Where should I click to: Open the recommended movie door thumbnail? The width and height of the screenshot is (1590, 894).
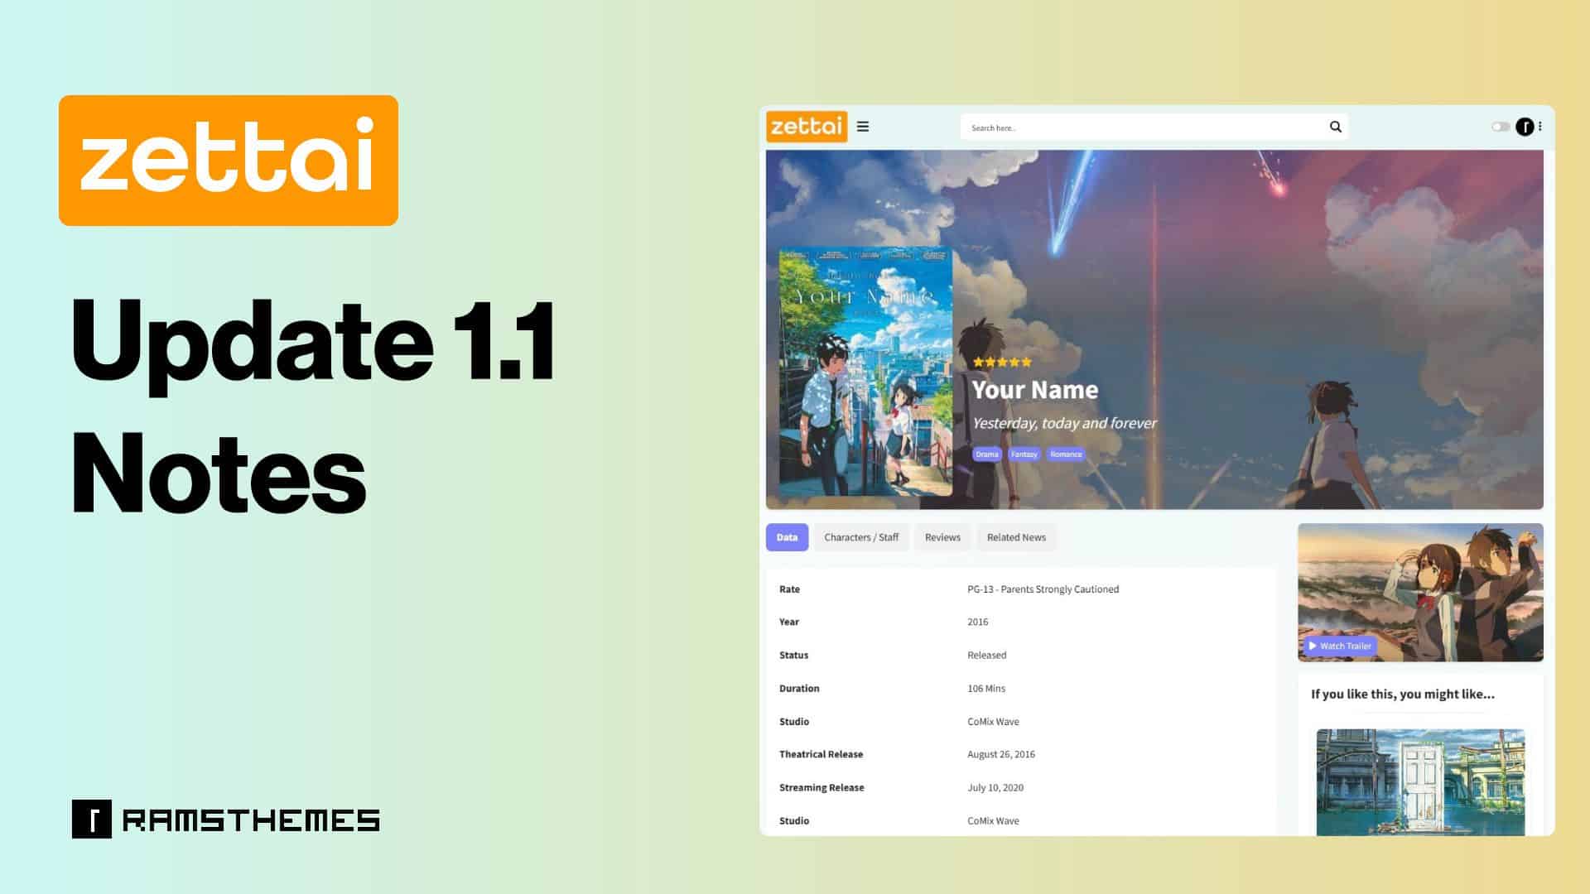click(1420, 781)
